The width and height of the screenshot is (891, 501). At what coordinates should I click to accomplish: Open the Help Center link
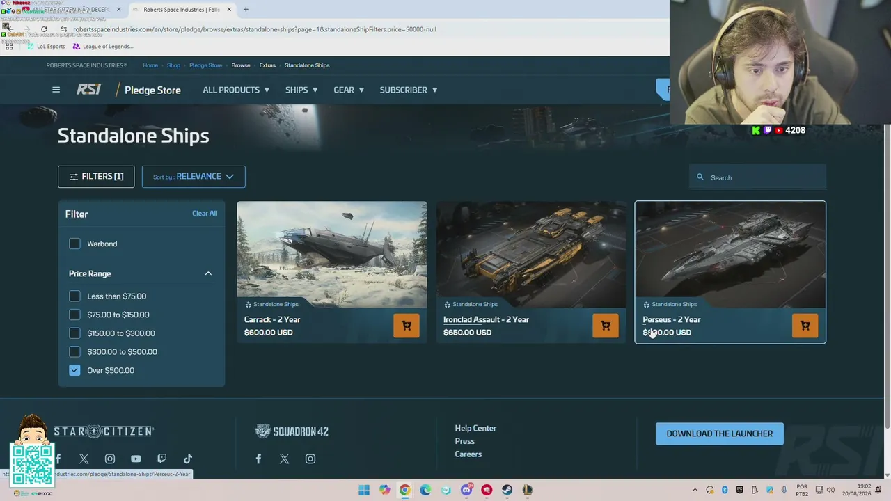pos(475,429)
